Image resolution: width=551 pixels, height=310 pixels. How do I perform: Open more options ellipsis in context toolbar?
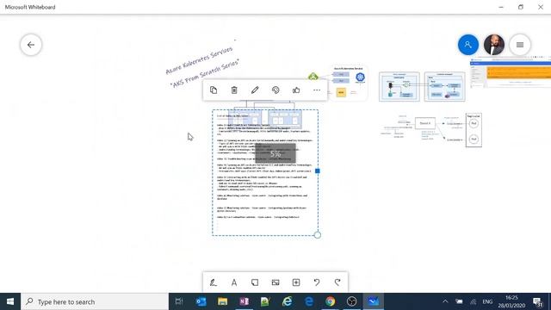coord(317,90)
